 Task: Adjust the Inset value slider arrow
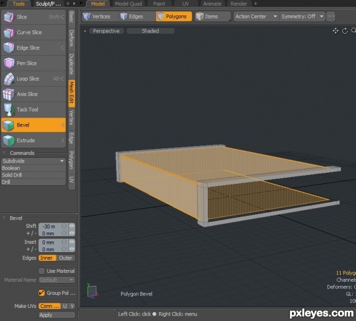click(x=72, y=242)
